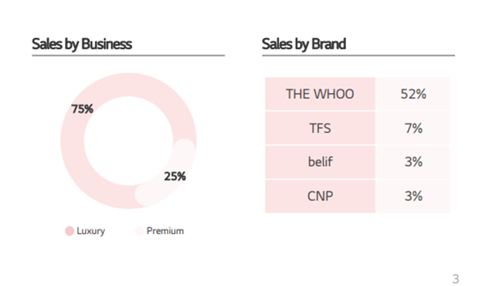Click the Premium legend color dot
The image size is (477, 286).
click(x=139, y=231)
